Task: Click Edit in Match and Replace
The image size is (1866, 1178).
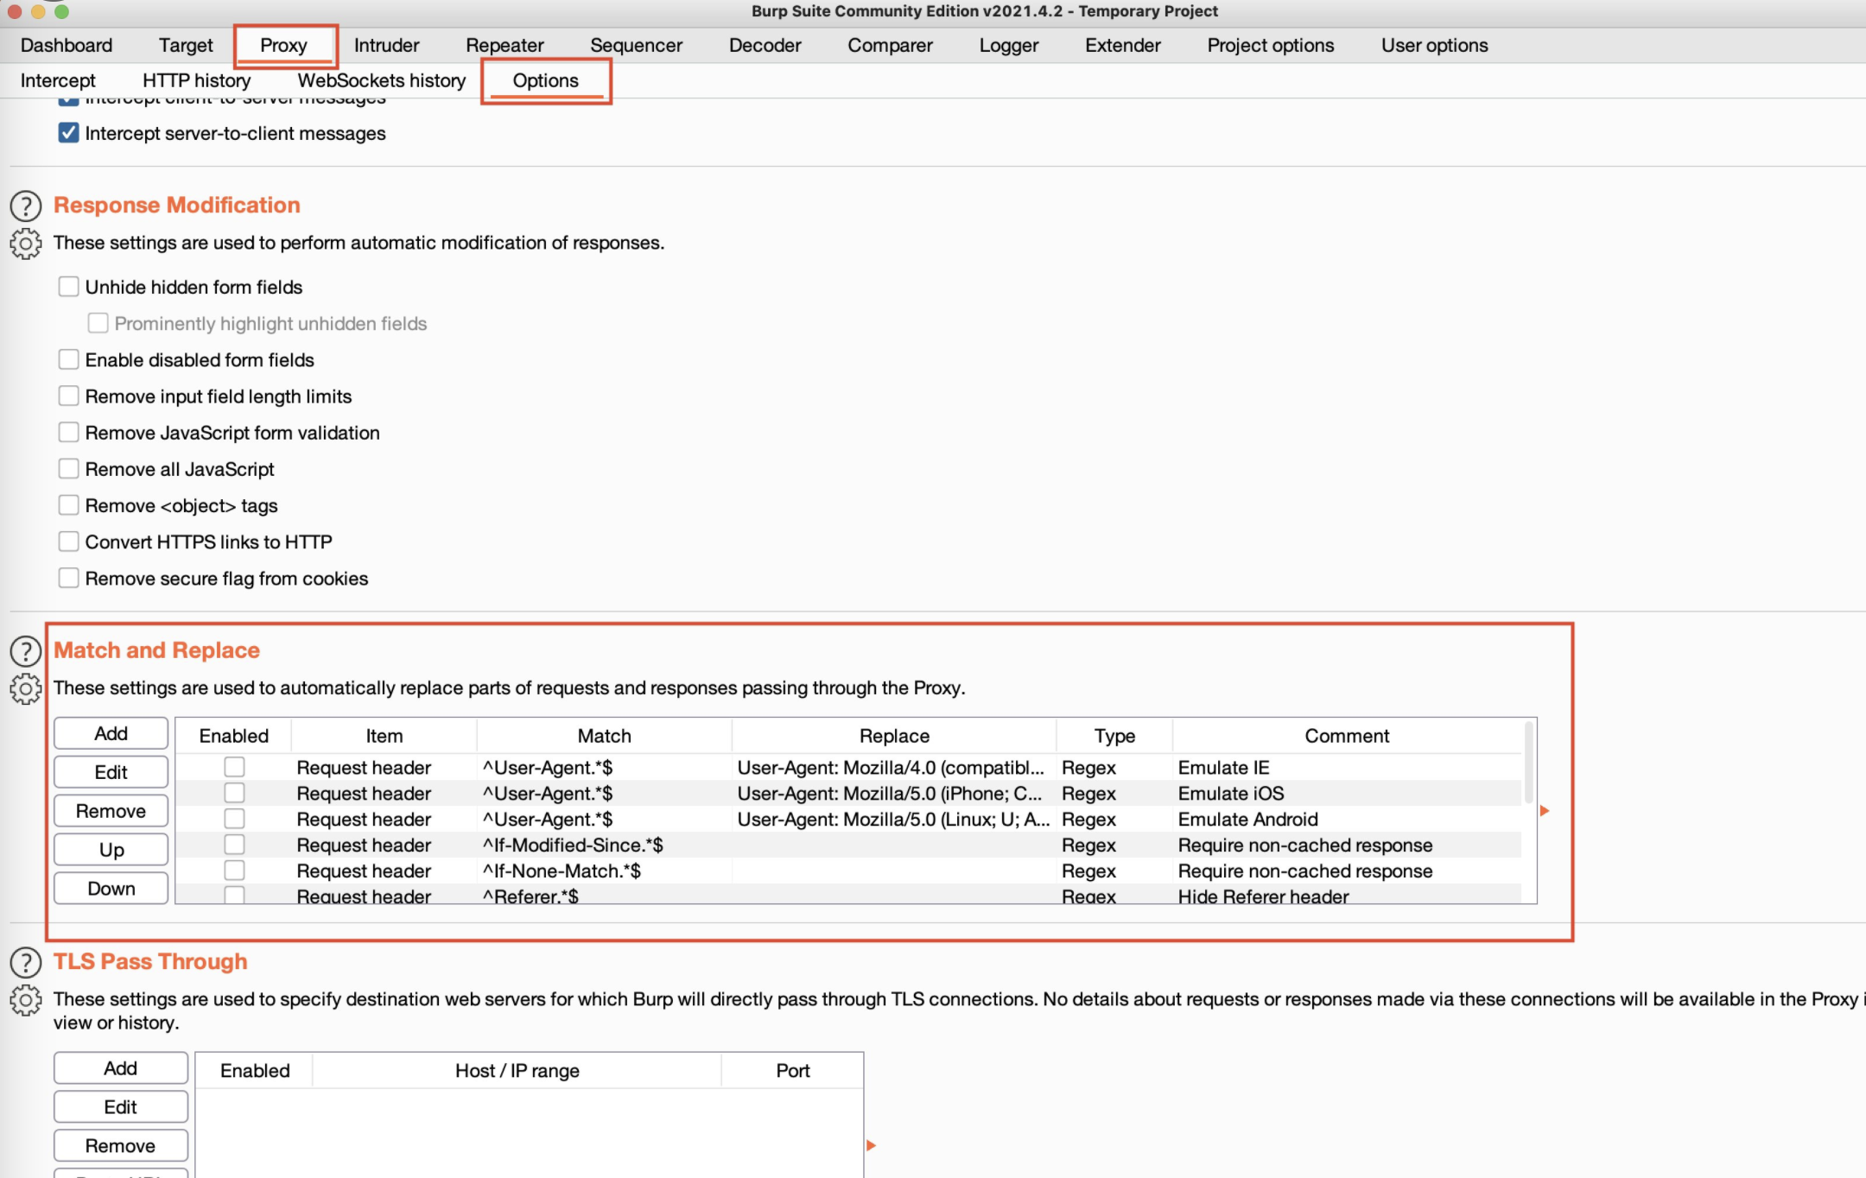Action: [x=111, y=772]
